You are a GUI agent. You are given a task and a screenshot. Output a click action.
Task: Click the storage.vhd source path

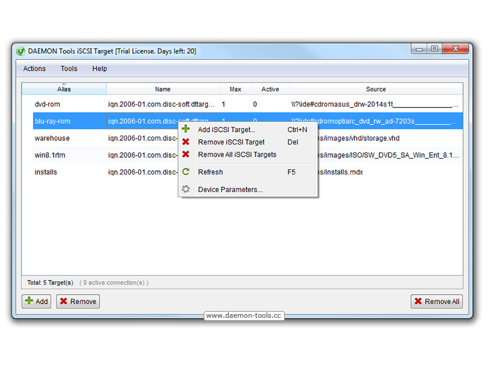click(359, 138)
